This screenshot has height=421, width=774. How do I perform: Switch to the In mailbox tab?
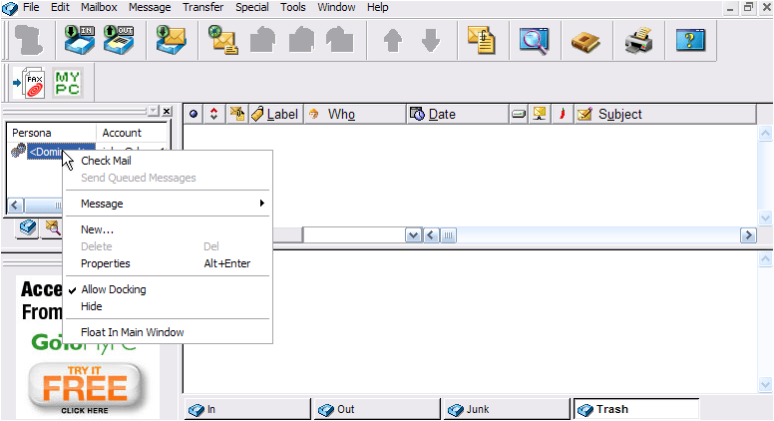coord(247,409)
